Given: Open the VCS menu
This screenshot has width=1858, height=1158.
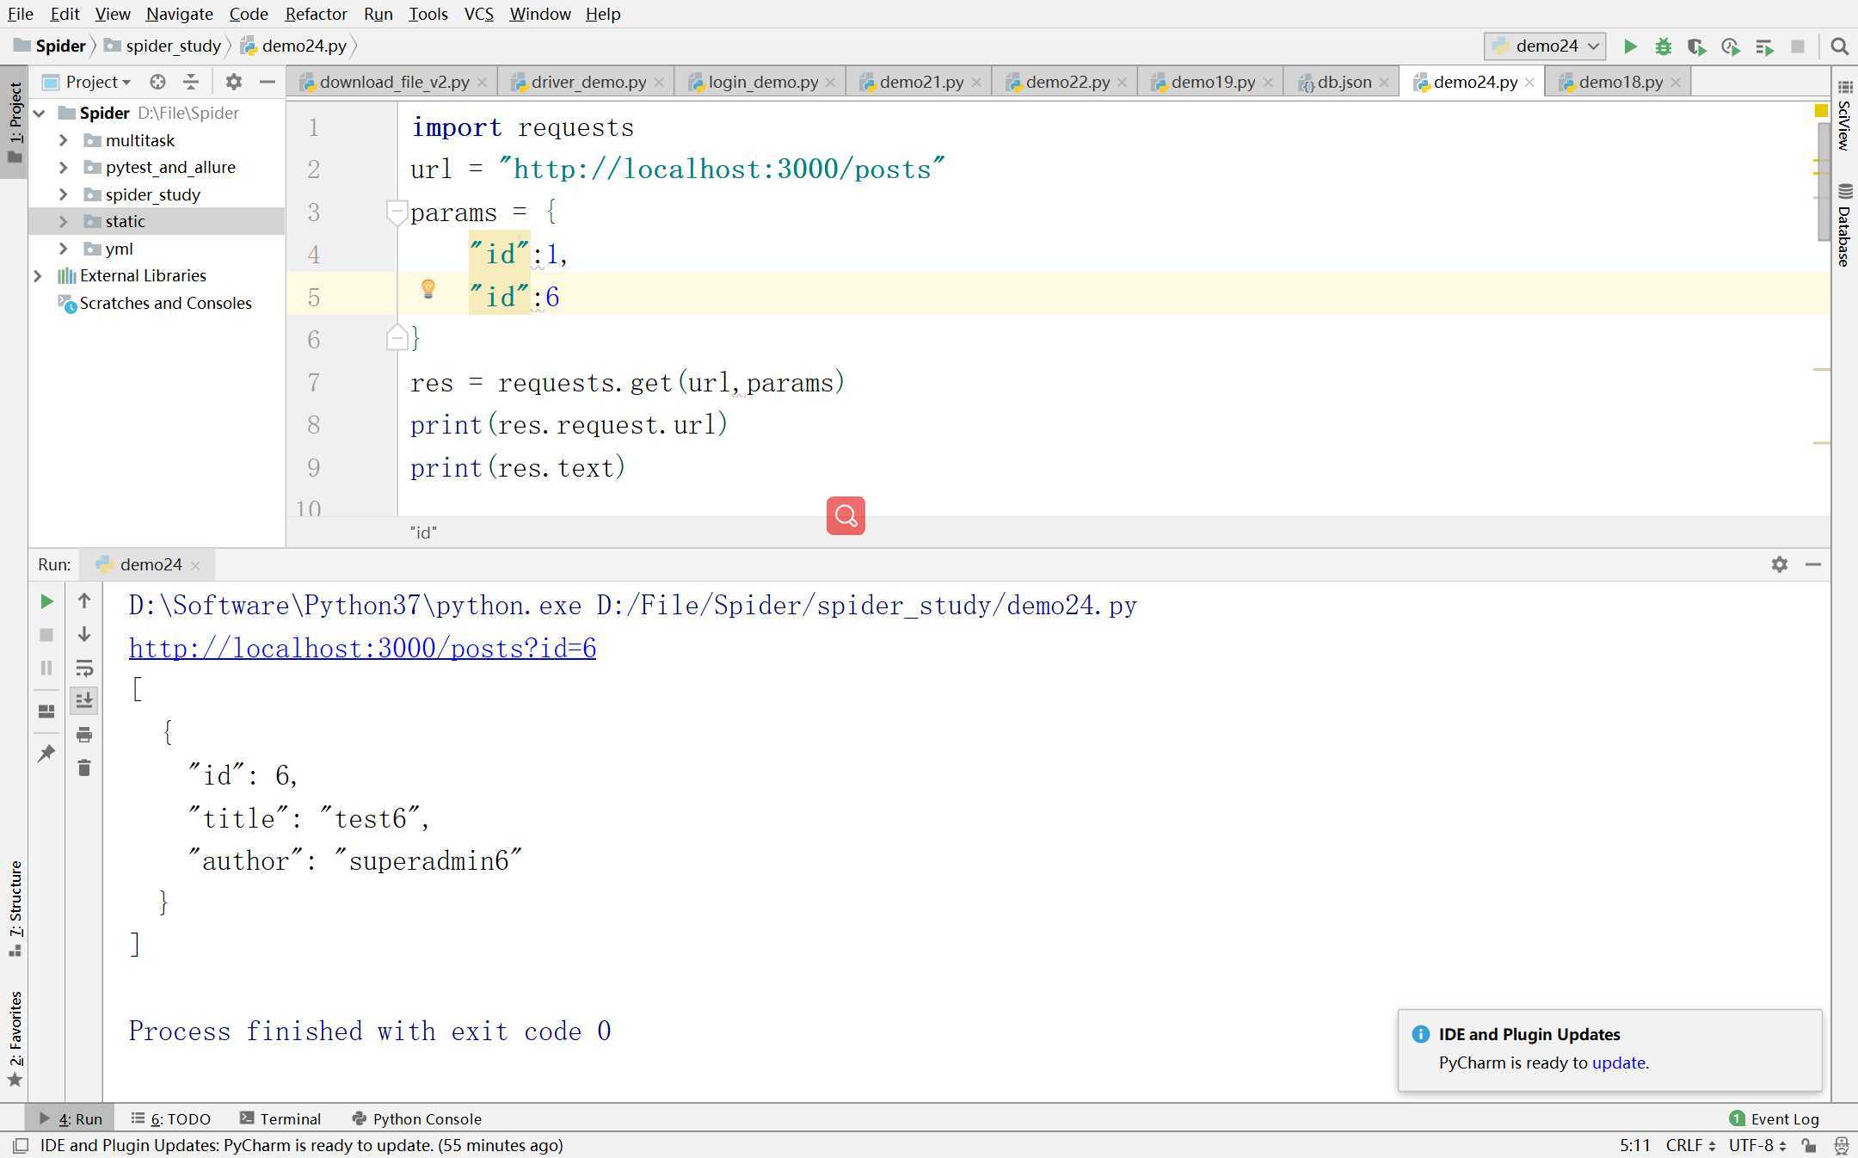Looking at the screenshot, I should pyautogui.click(x=478, y=14).
